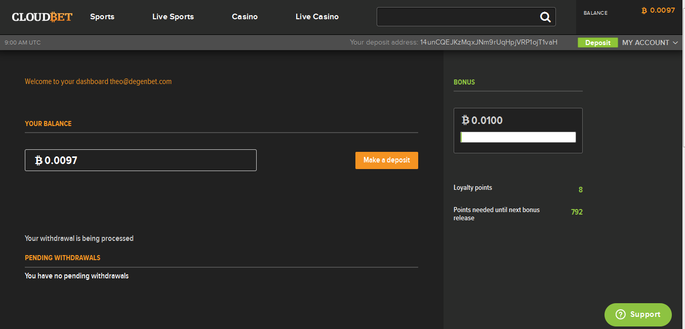The width and height of the screenshot is (685, 329).
Task: Click the Loyalty points value 8
Action: (x=581, y=190)
